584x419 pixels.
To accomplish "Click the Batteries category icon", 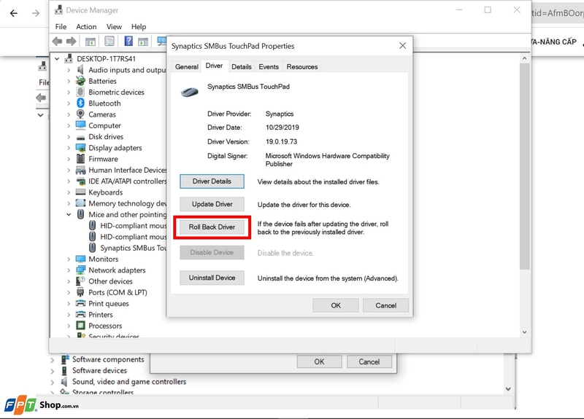I will click(x=80, y=81).
